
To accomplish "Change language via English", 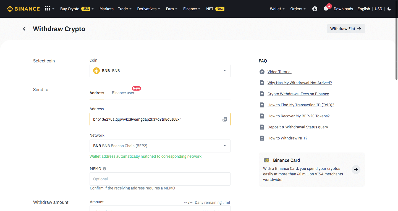I will pos(363,9).
